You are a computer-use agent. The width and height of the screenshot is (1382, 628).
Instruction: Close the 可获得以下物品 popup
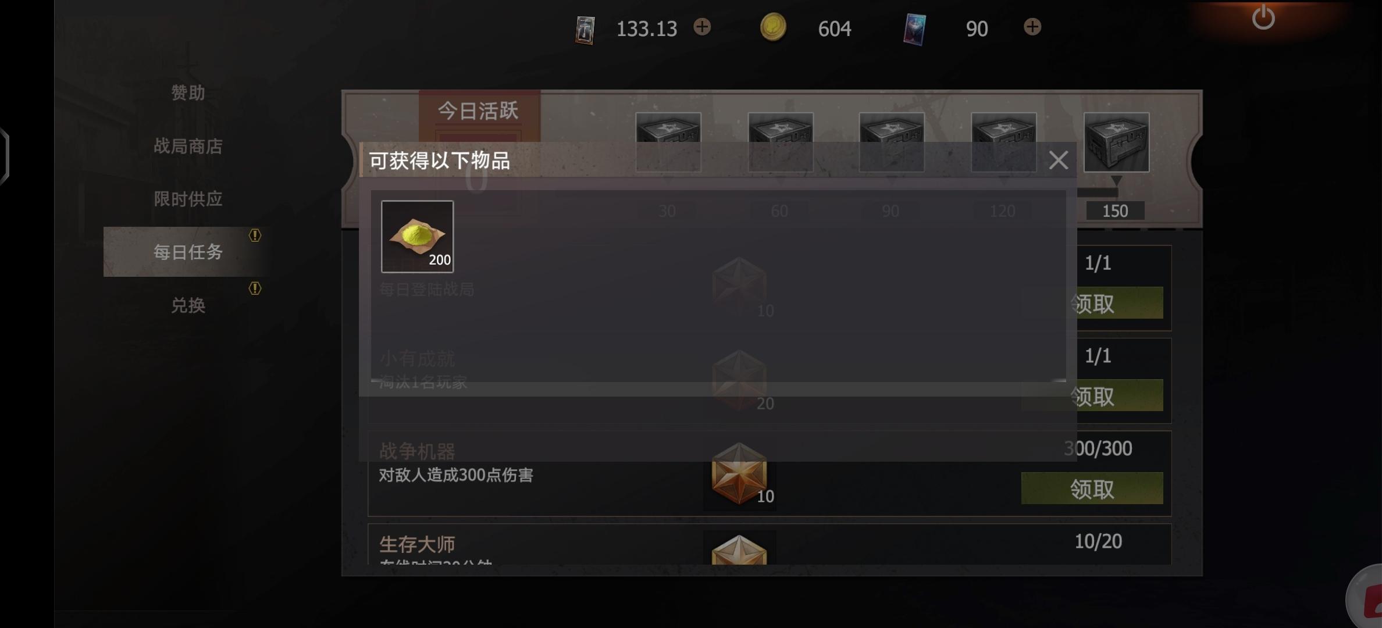click(x=1058, y=160)
